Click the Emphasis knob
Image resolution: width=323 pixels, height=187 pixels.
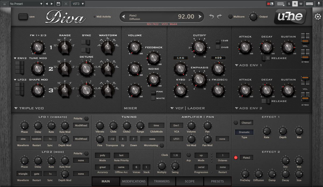tap(199, 80)
